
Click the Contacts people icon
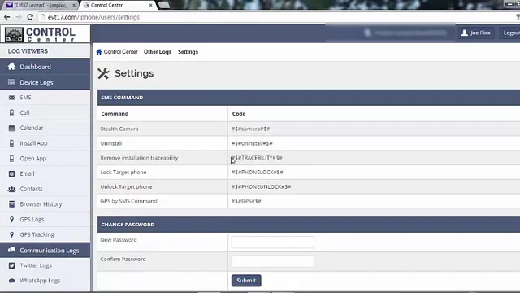pyautogui.click(x=11, y=189)
